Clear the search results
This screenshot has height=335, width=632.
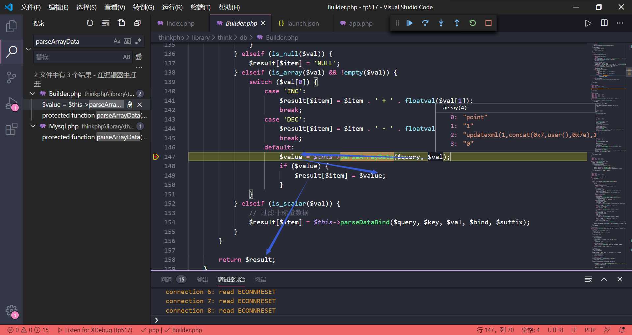coord(106,23)
